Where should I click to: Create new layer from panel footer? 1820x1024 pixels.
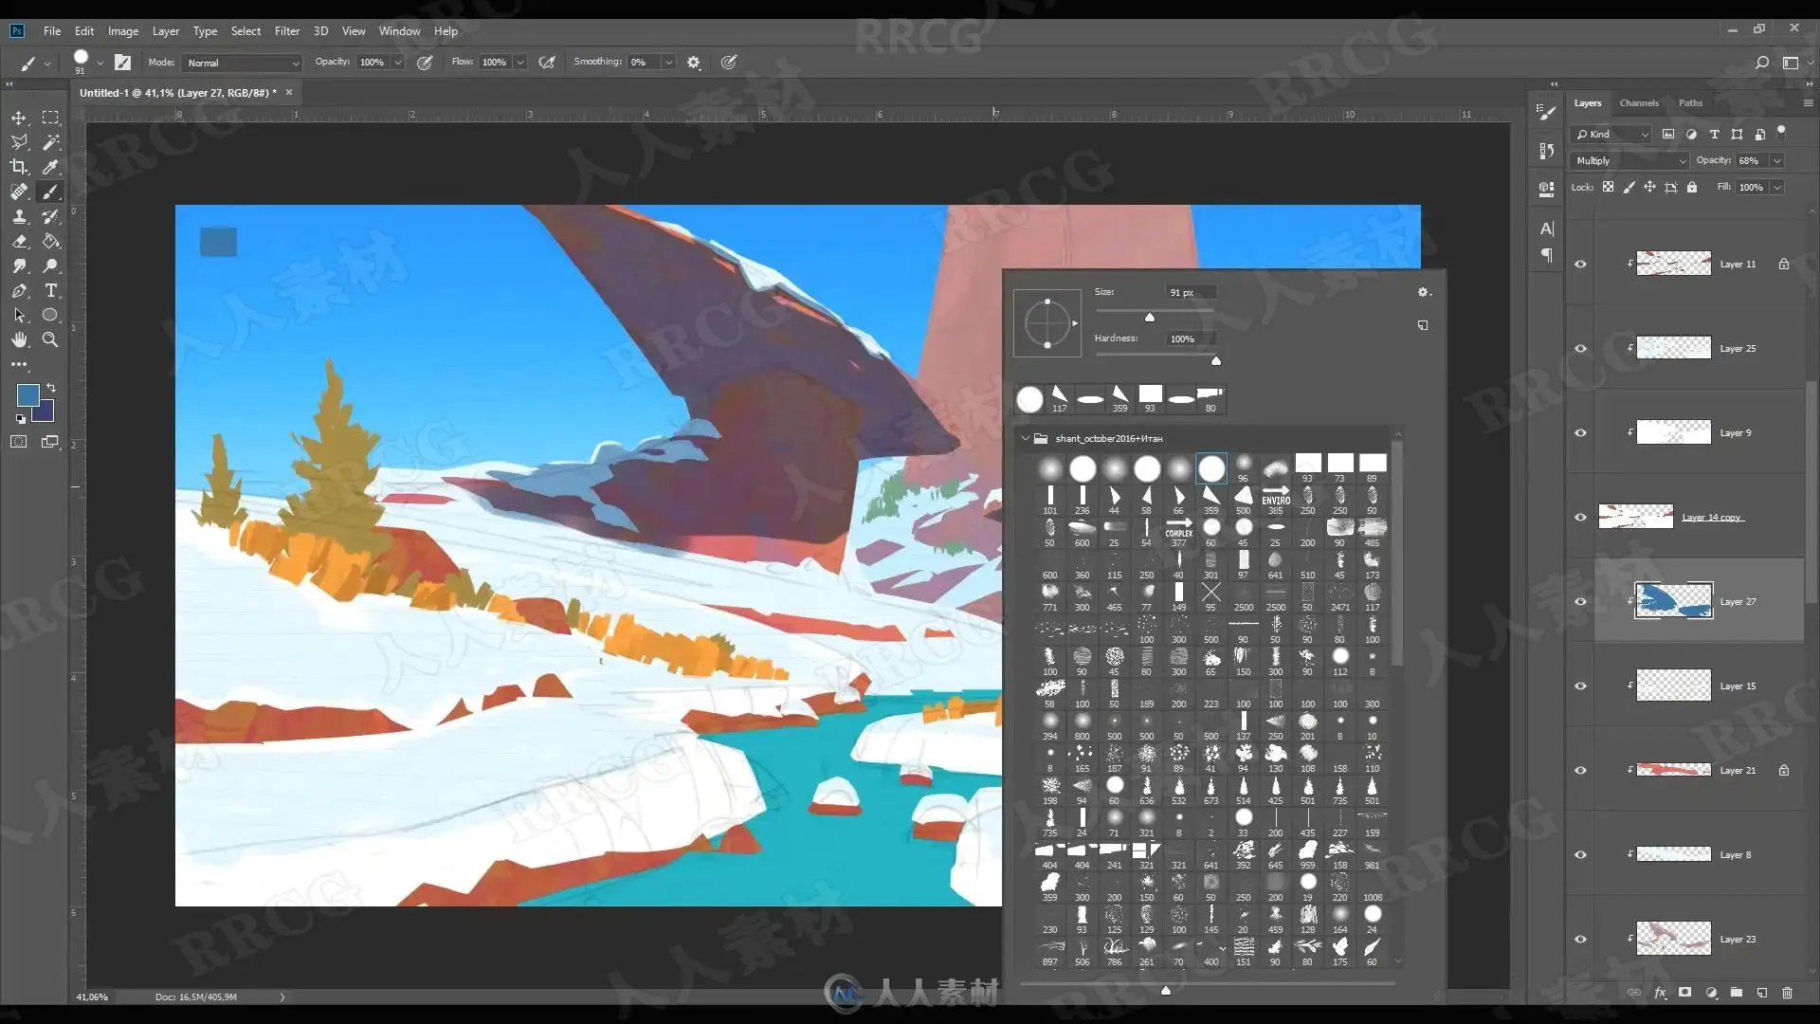tap(1762, 993)
